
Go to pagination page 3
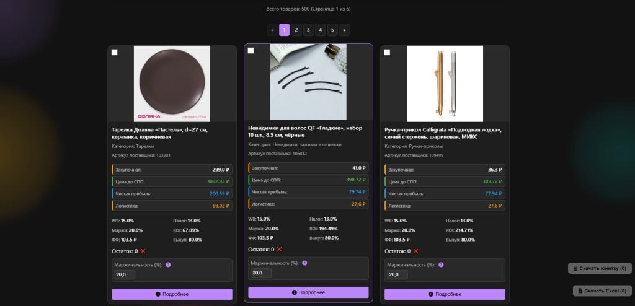coord(308,30)
